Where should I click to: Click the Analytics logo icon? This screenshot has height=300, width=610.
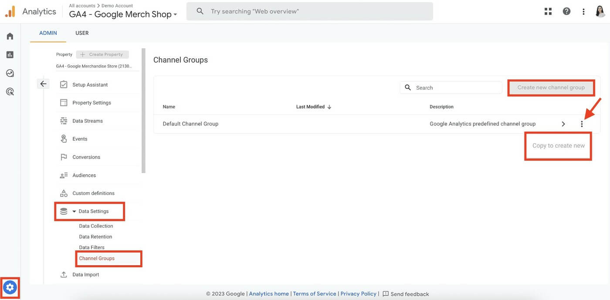(10, 11)
